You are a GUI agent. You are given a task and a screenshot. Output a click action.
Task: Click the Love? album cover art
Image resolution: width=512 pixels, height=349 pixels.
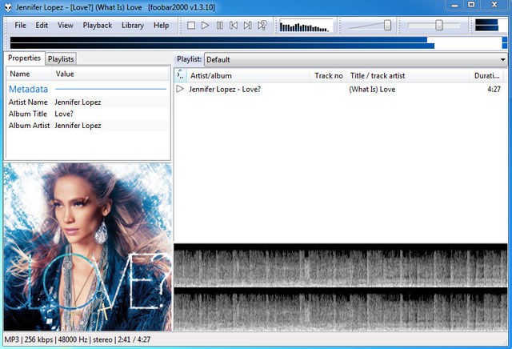pos(87,247)
